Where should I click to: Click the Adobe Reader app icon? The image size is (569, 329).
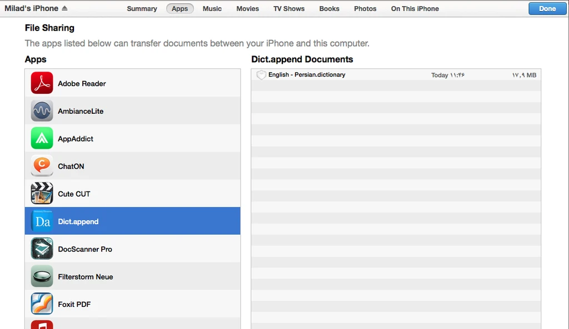click(x=42, y=83)
